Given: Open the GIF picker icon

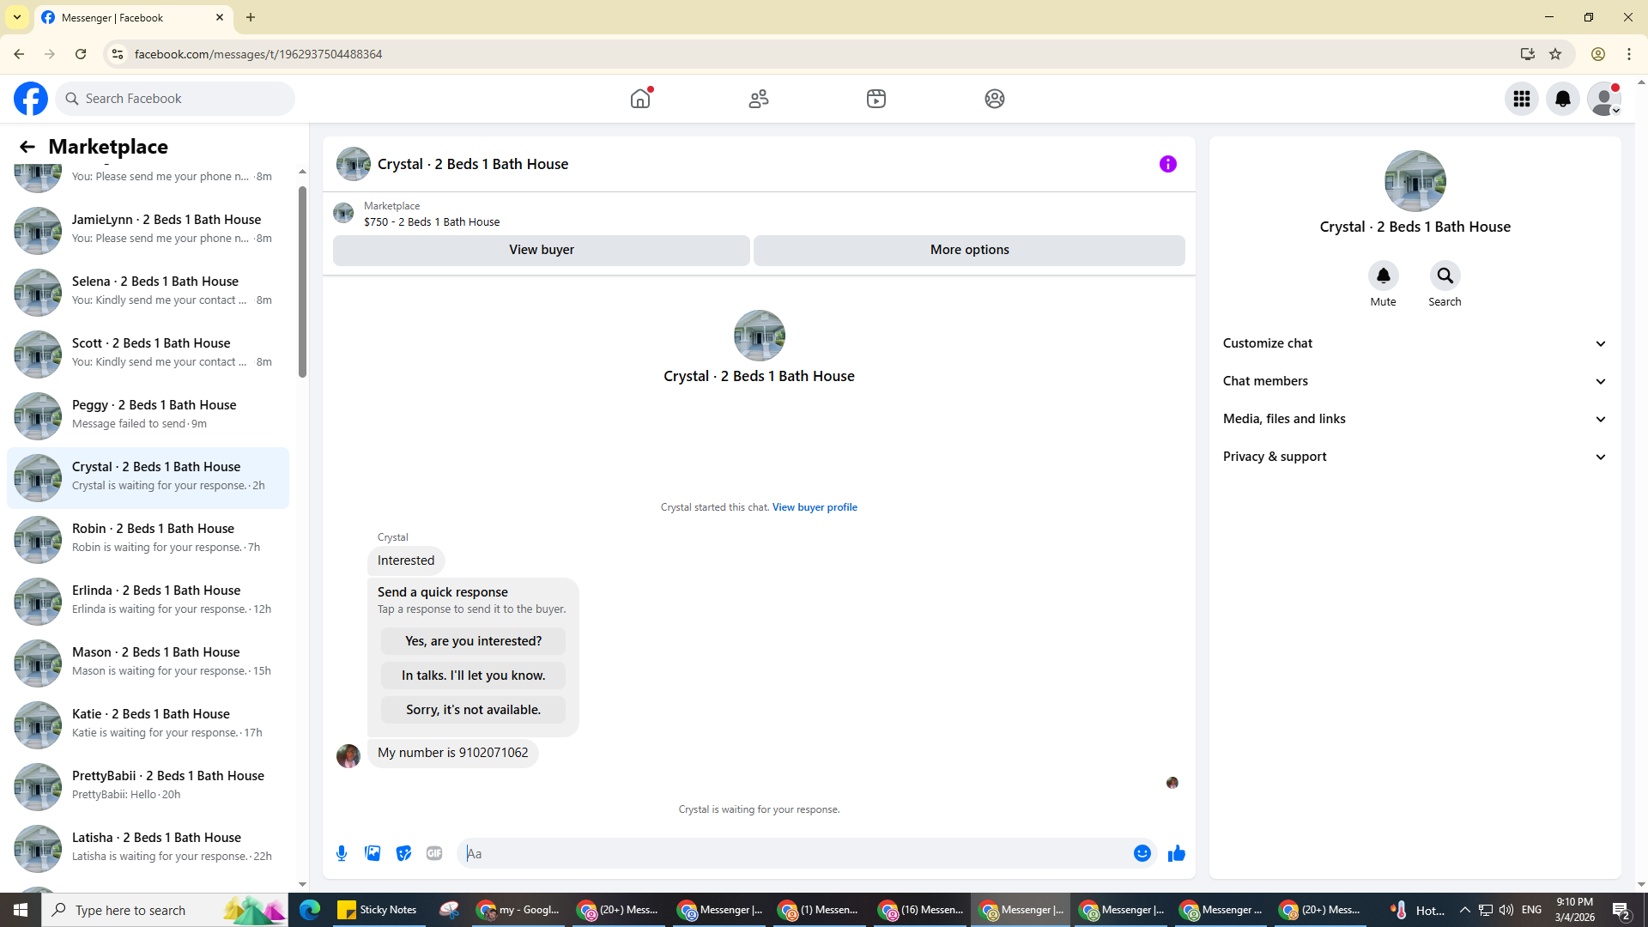Looking at the screenshot, I should (x=434, y=853).
